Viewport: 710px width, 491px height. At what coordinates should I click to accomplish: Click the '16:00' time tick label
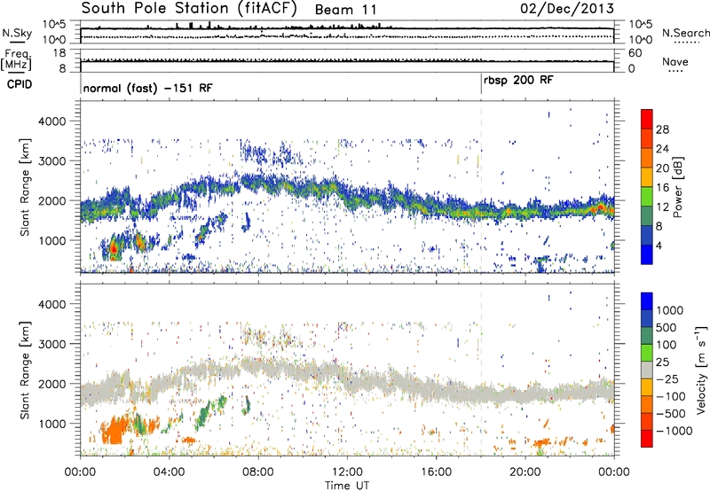click(x=436, y=472)
